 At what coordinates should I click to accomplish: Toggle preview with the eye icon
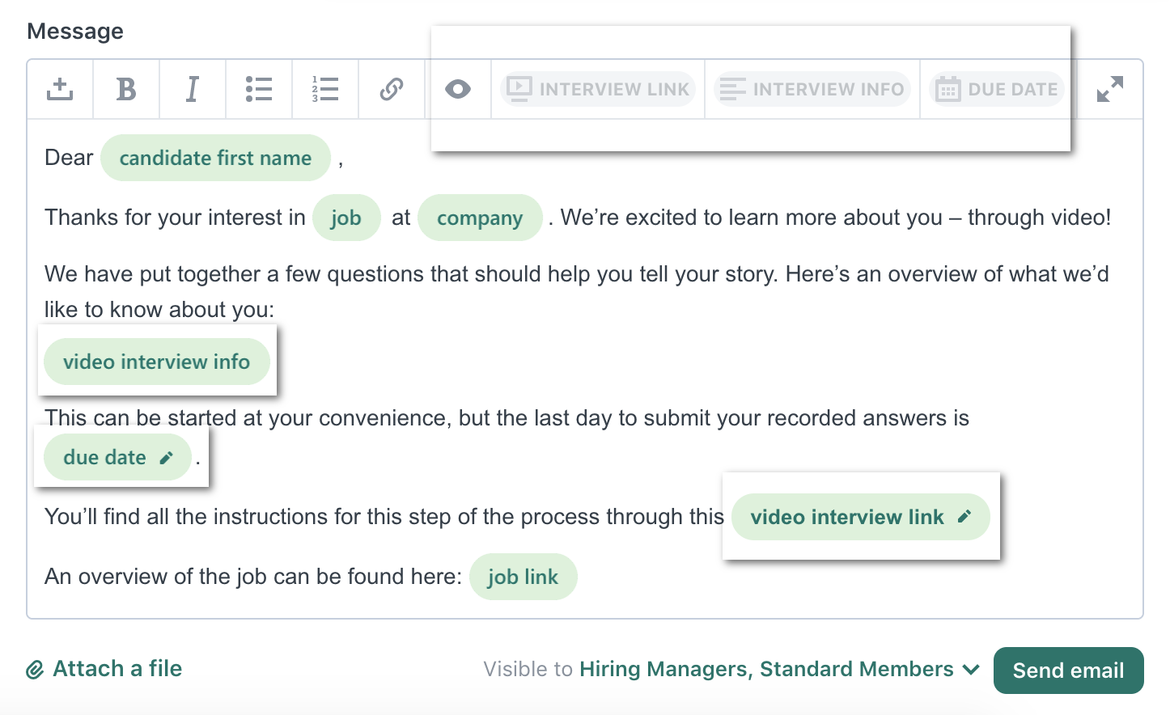[458, 89]
